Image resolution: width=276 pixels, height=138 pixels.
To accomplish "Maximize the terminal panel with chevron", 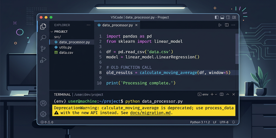I will (228, 95).
